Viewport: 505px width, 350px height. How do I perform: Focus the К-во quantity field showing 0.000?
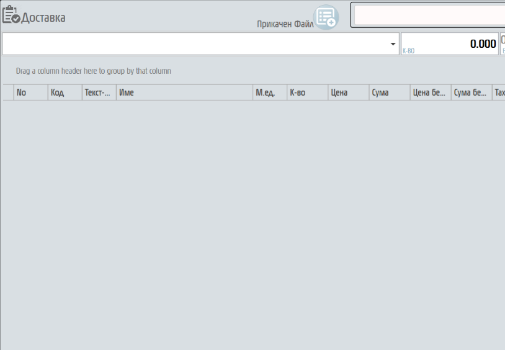pyautogui.click(x=449, y=44)
